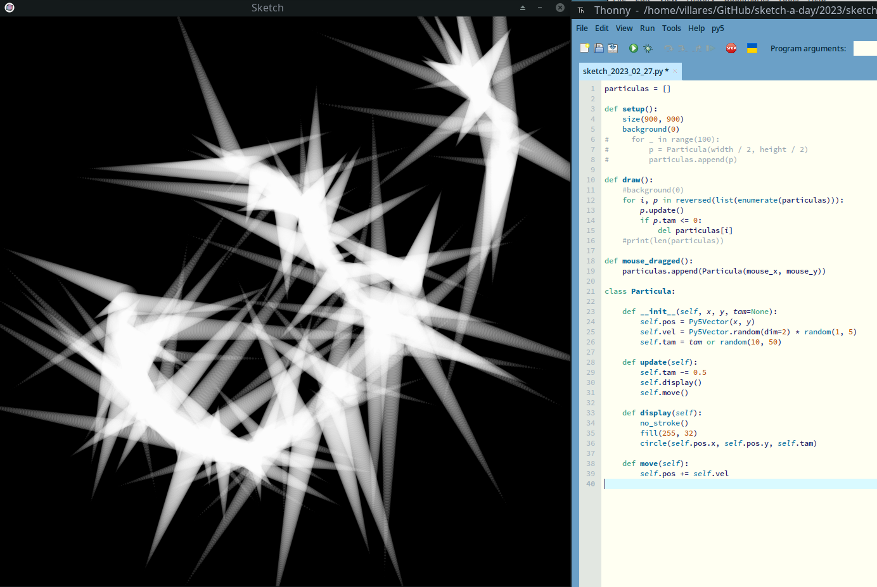
Task: Click the Ukraine flag icon
Action: (752, 48)
